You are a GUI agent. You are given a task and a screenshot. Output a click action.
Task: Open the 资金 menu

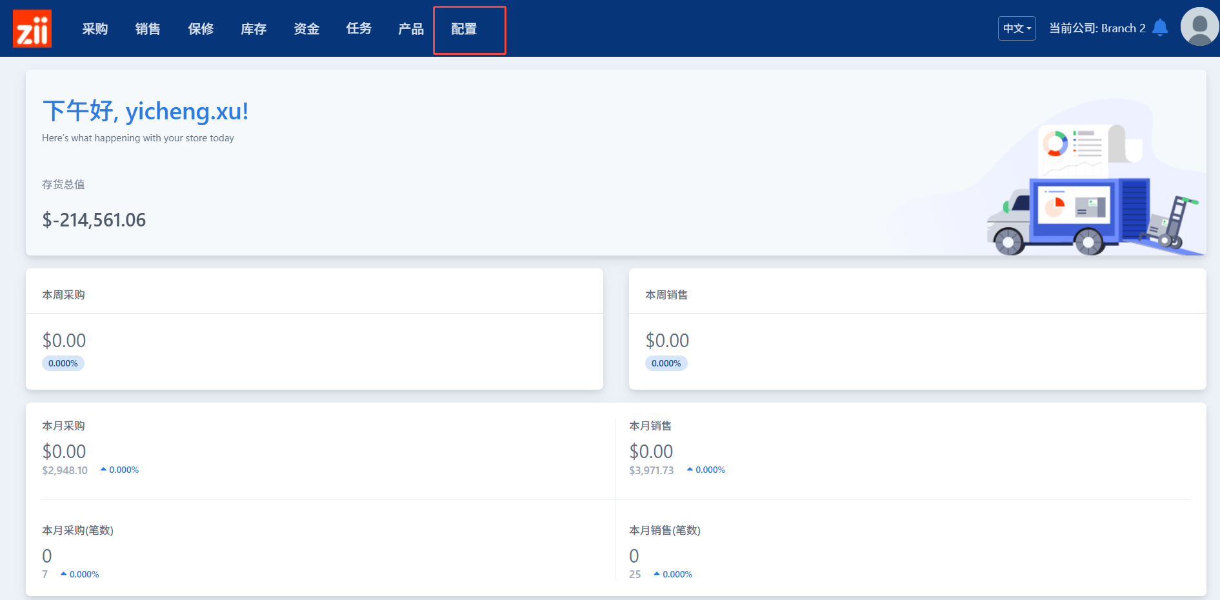point(306,29)
